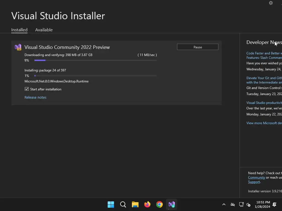
Task: Open the Windows Start menu
Action: point(111,204)
